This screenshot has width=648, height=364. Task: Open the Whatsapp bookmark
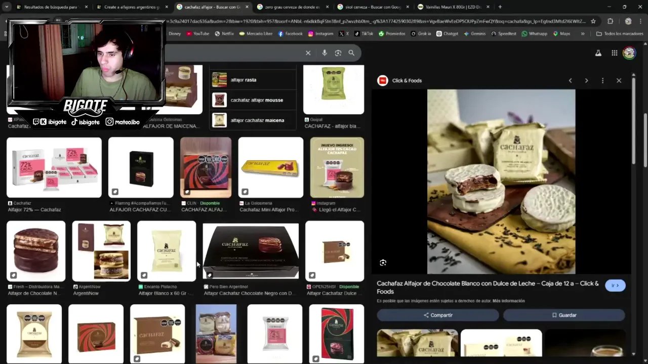tap(535, 34)
